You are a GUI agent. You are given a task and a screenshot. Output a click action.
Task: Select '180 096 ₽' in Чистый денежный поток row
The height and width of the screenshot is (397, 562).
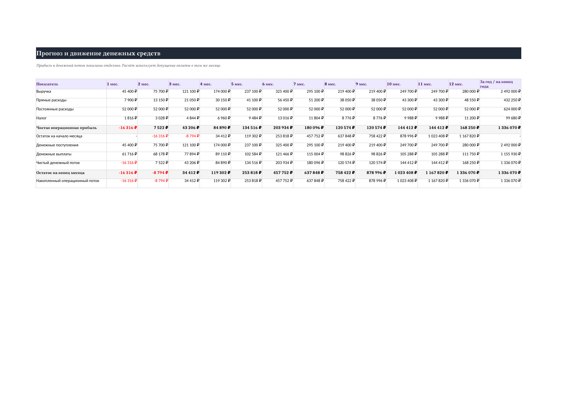pyautogui.click(x=315, y=163)
